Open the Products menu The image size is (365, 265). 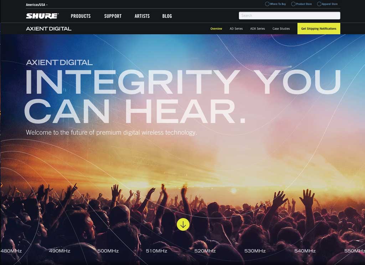click(81, 16)
